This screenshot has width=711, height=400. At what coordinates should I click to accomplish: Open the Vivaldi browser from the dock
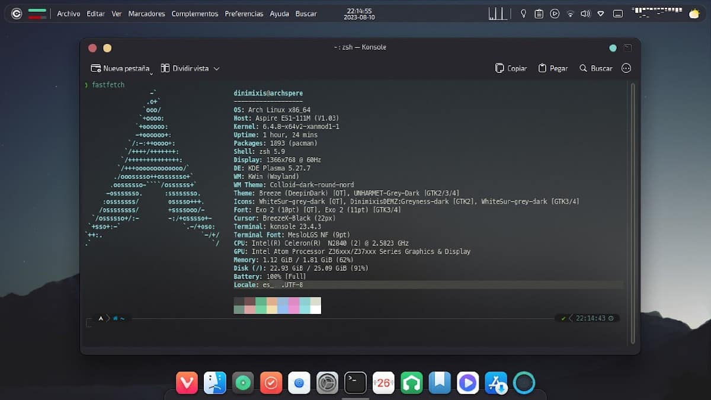click(x=187, y=383)
